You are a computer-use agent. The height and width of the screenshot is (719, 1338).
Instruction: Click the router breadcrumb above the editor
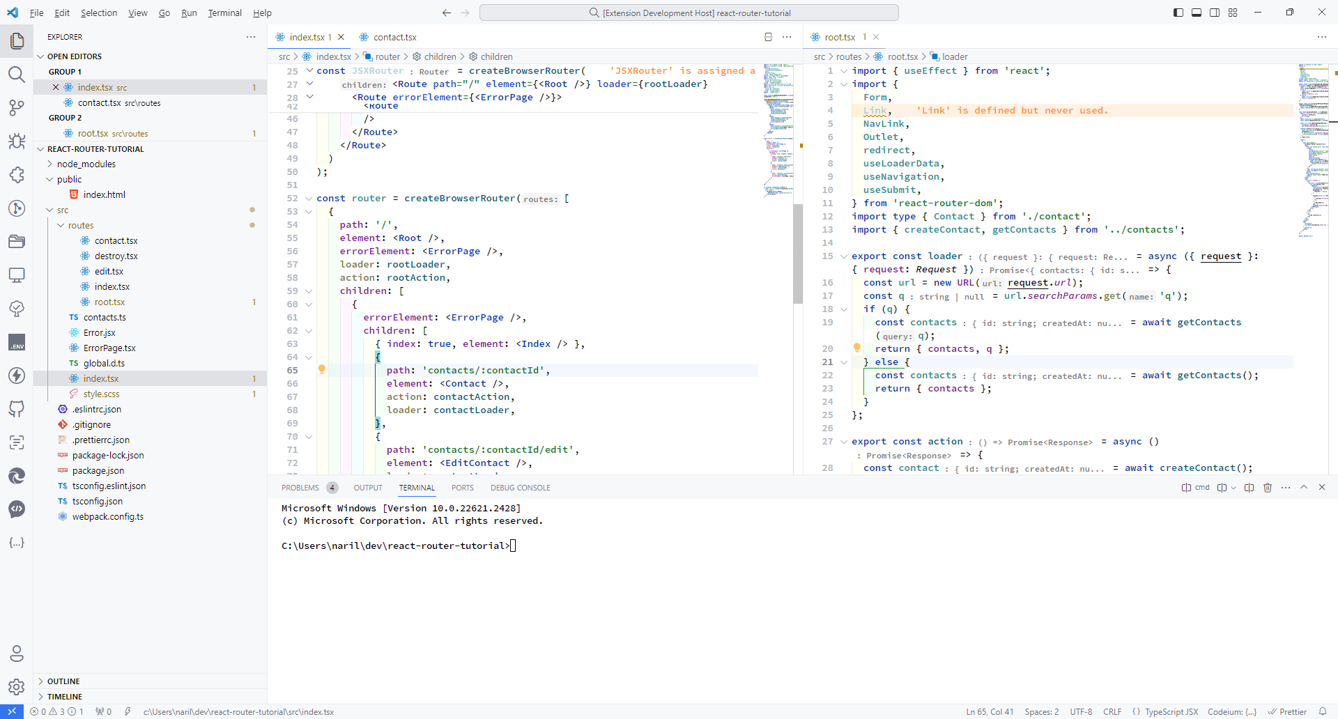click(388, 56)
